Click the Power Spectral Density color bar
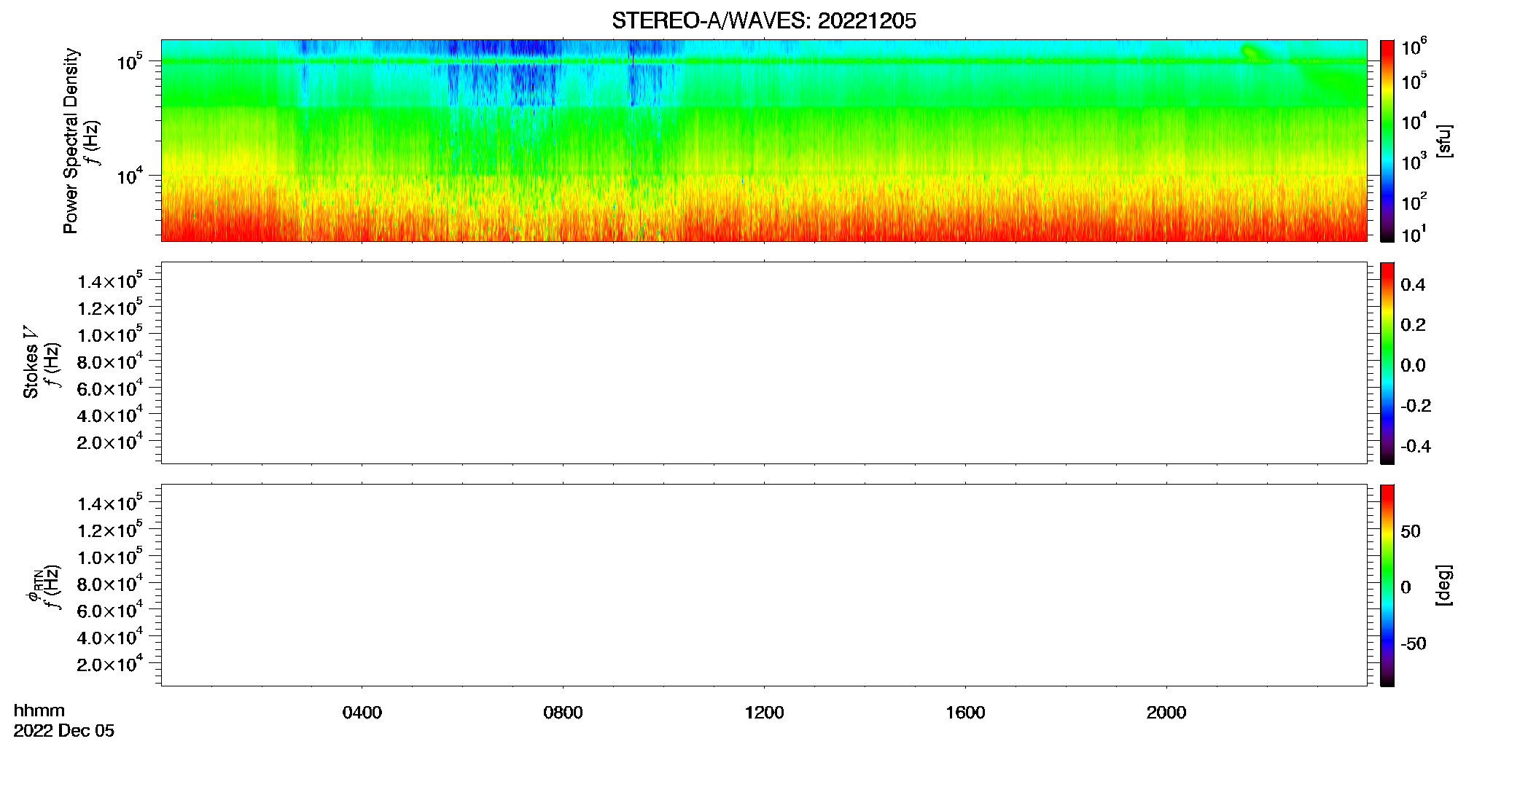The height and width of the screenshot is (787, 1528). (x=1387, y=141)
